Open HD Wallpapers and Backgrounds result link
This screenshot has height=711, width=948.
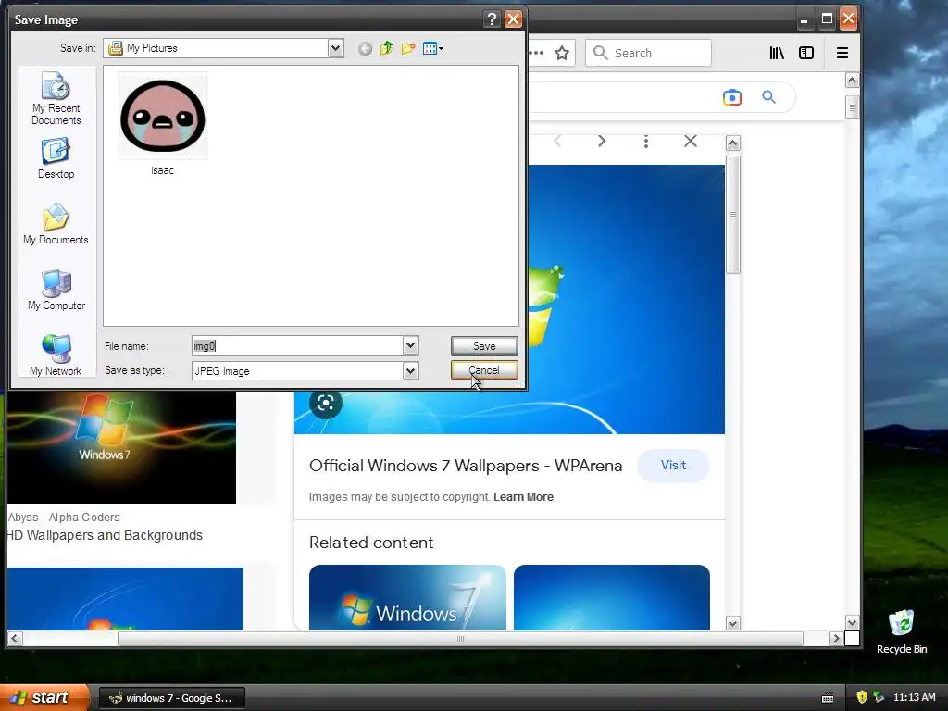click(106, 536)
